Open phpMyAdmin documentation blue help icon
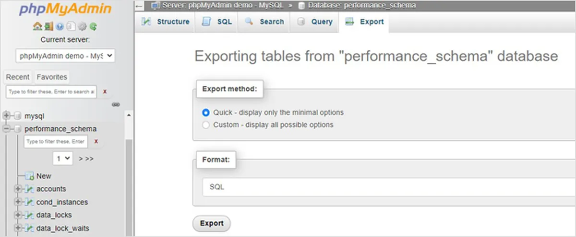The height and width of the screenshot is (237, 576). (60, 27)
